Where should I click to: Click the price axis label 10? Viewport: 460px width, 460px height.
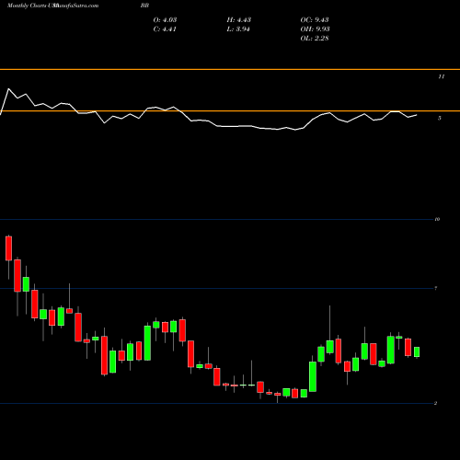tap(437, 219)
